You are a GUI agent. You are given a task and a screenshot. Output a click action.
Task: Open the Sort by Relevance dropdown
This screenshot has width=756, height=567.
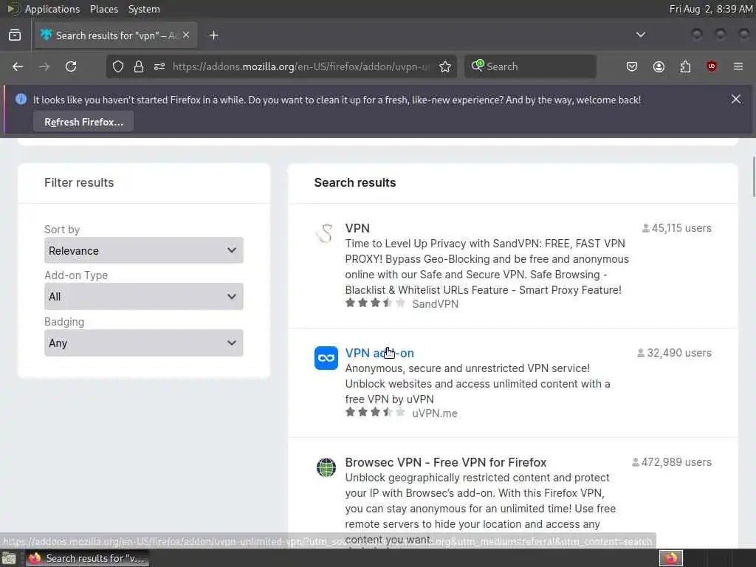tap(144, 250)
